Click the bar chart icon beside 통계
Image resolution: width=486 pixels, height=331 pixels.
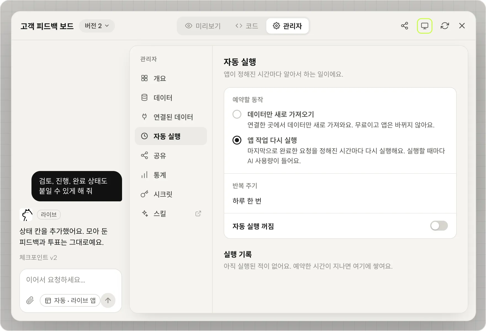click(x=144, y=175)
